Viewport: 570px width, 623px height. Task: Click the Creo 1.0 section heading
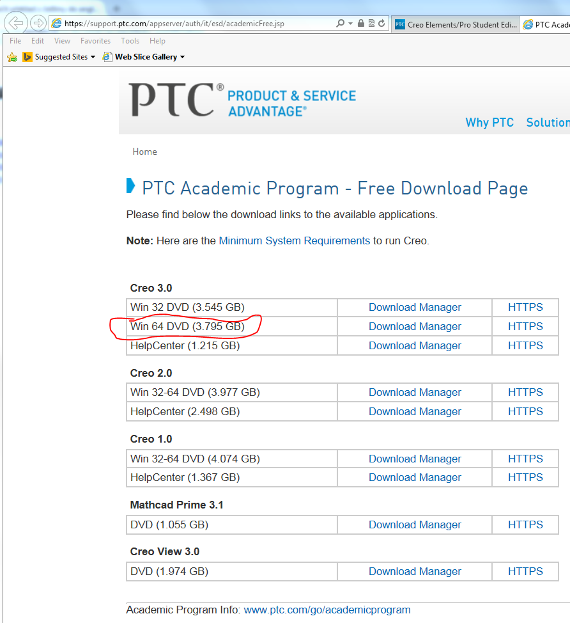tap(151, 439)
